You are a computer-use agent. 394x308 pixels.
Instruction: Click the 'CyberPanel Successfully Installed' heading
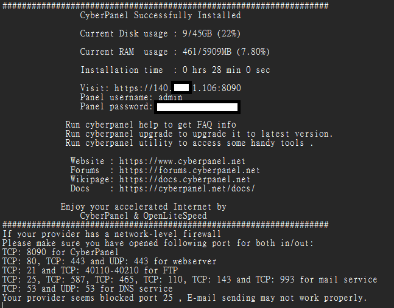[160, 15]
